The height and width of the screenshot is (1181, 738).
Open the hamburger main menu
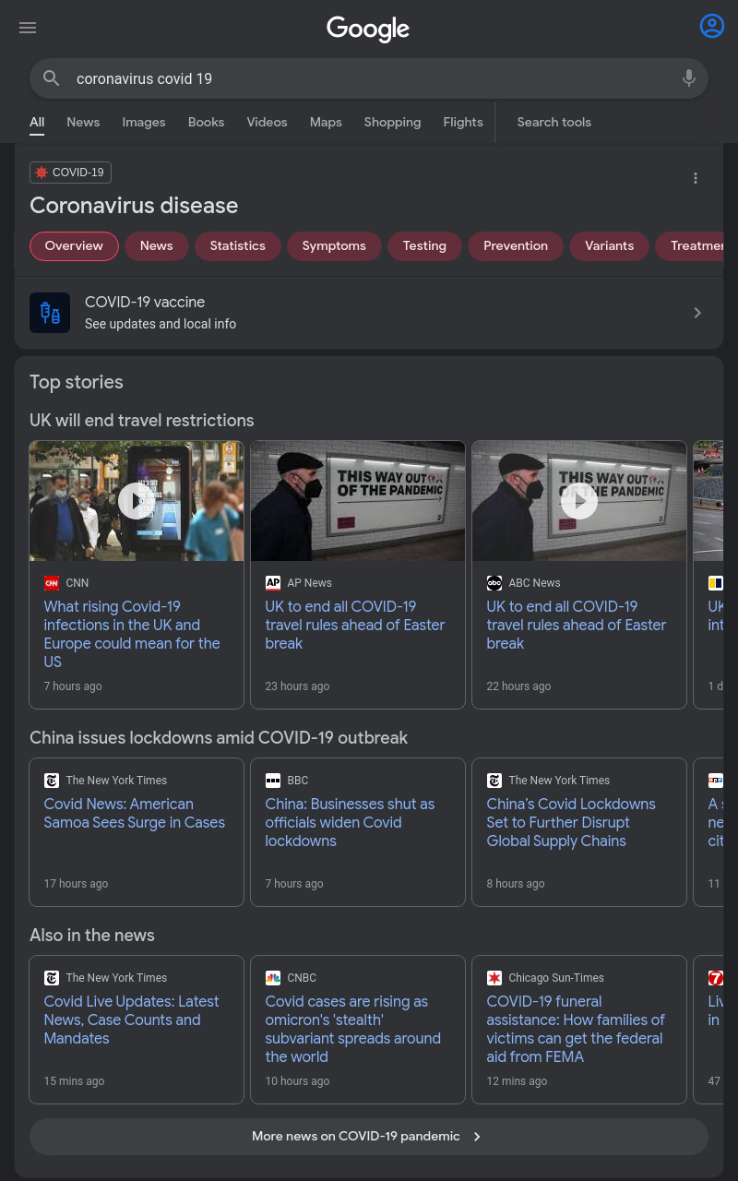coord(28,28)
